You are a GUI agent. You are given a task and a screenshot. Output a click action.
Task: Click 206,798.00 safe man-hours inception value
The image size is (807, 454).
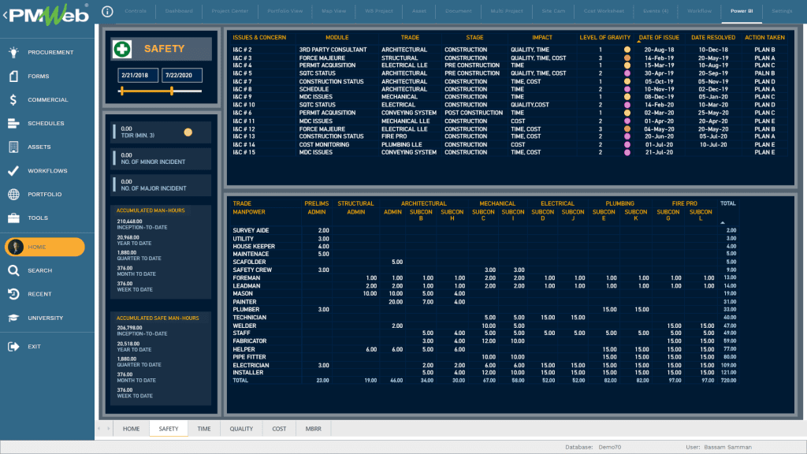[x=129, y=328]
